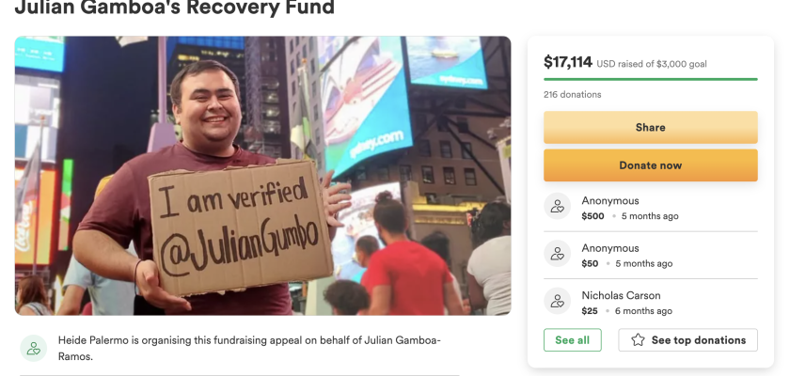Image resolution: width=790 pixels, height=376 pixels.
Task: Open the Share button
Action: point(651,127)
